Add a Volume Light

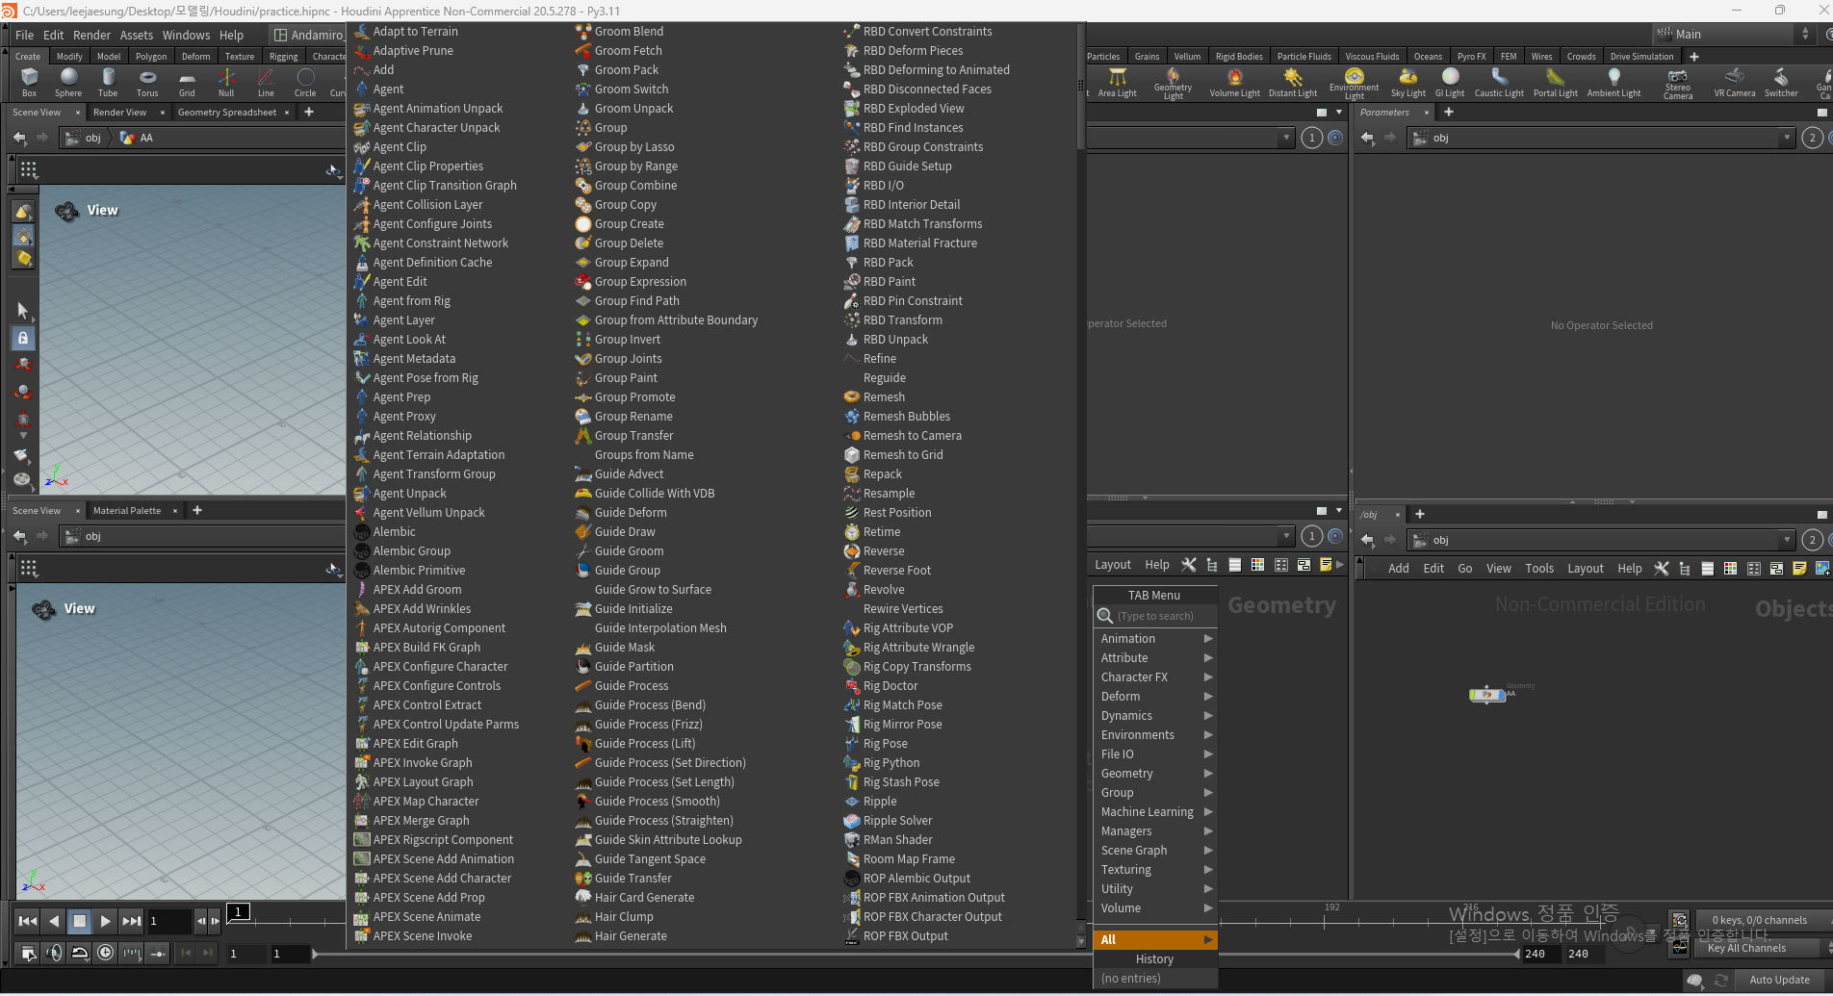pyautogui.click(x=1234, y=82)
